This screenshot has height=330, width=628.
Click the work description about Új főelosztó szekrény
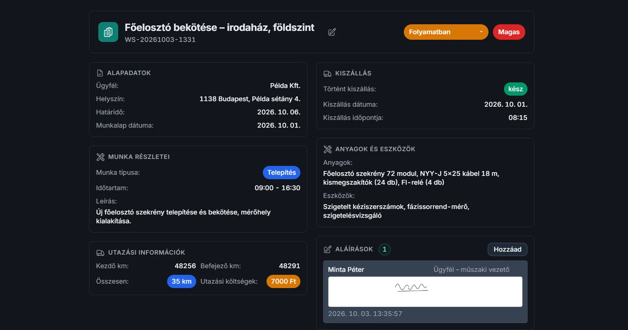point(183,217)
